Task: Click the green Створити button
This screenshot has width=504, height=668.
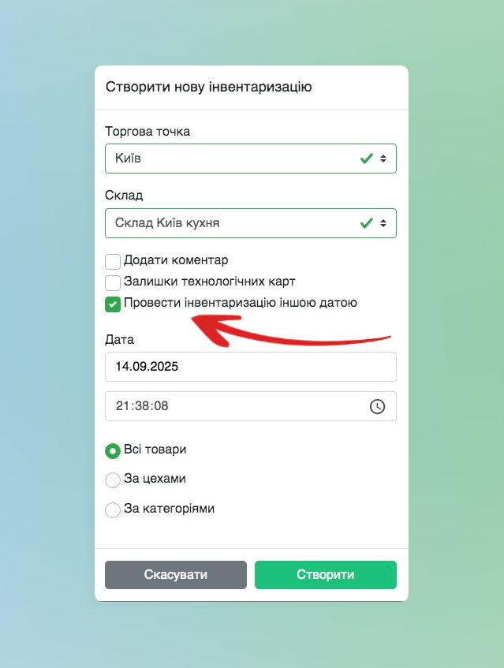Action: point(326,575)
